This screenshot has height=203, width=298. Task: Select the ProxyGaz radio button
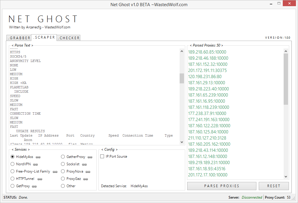pos(63,178)
